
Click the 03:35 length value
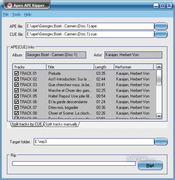pyautogui.click(x=101, y=73)
